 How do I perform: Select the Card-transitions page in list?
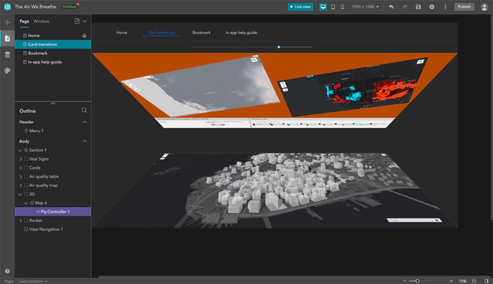tap(53, 44)
